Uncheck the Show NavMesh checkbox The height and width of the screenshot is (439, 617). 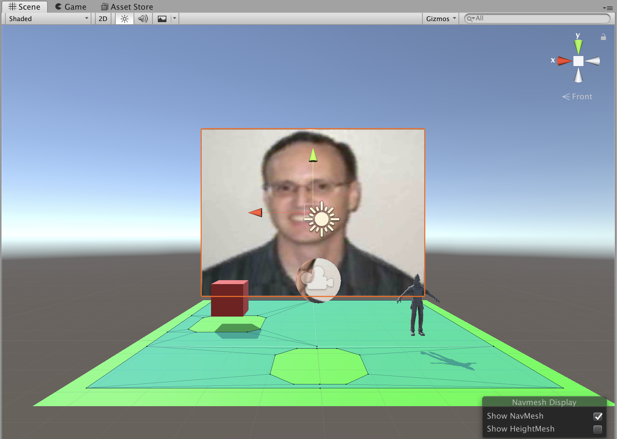(x=598, y=417)
